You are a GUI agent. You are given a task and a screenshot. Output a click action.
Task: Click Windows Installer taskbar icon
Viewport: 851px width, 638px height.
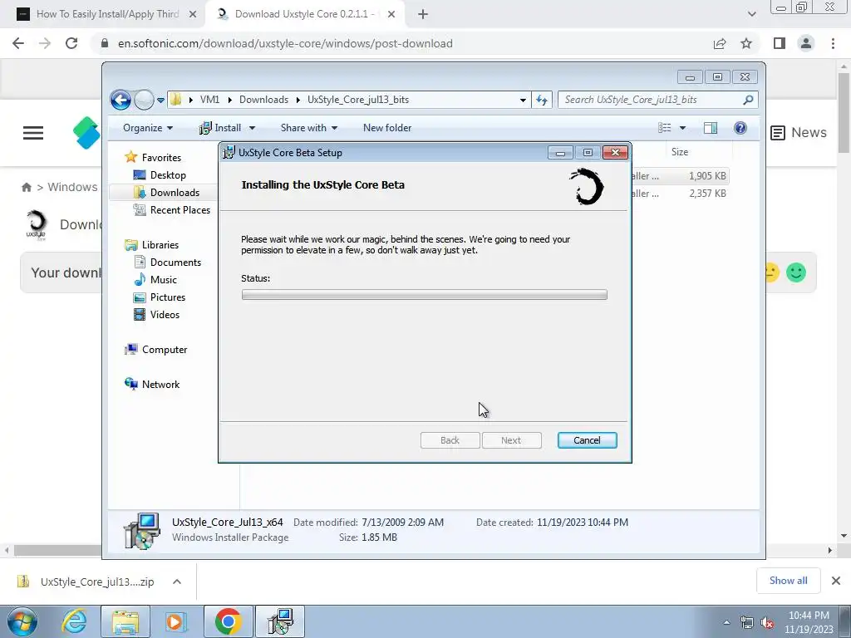pyautogui.click(x=280, y=621)
